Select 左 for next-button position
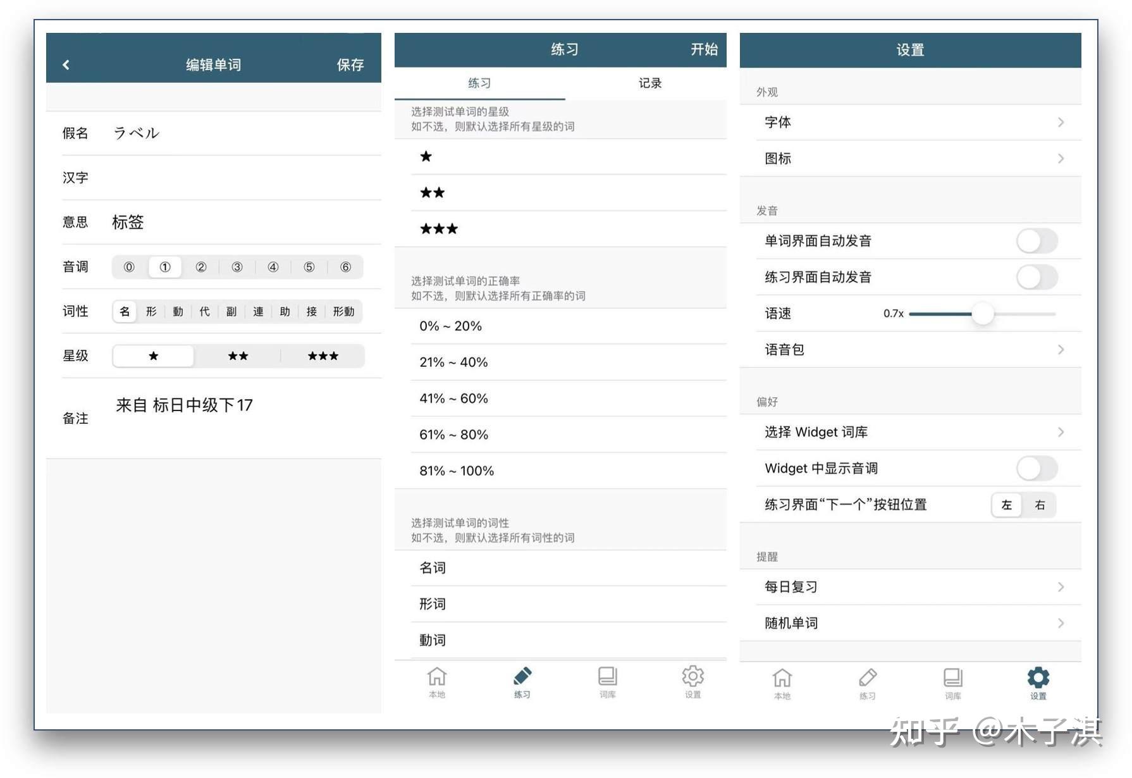This screenshot has height=778, width=1132. tap(1007, 505)
